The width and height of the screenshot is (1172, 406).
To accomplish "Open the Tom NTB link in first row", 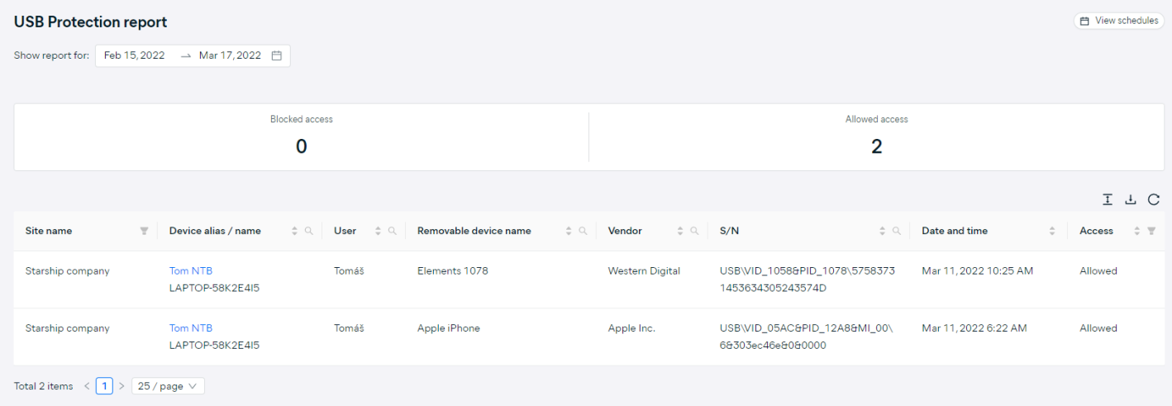I will tap(191, 271).
